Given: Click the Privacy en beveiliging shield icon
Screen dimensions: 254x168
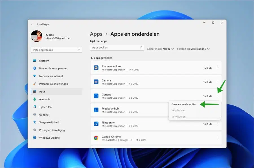Looking at the screenshot, I should [x=34, y=130].
